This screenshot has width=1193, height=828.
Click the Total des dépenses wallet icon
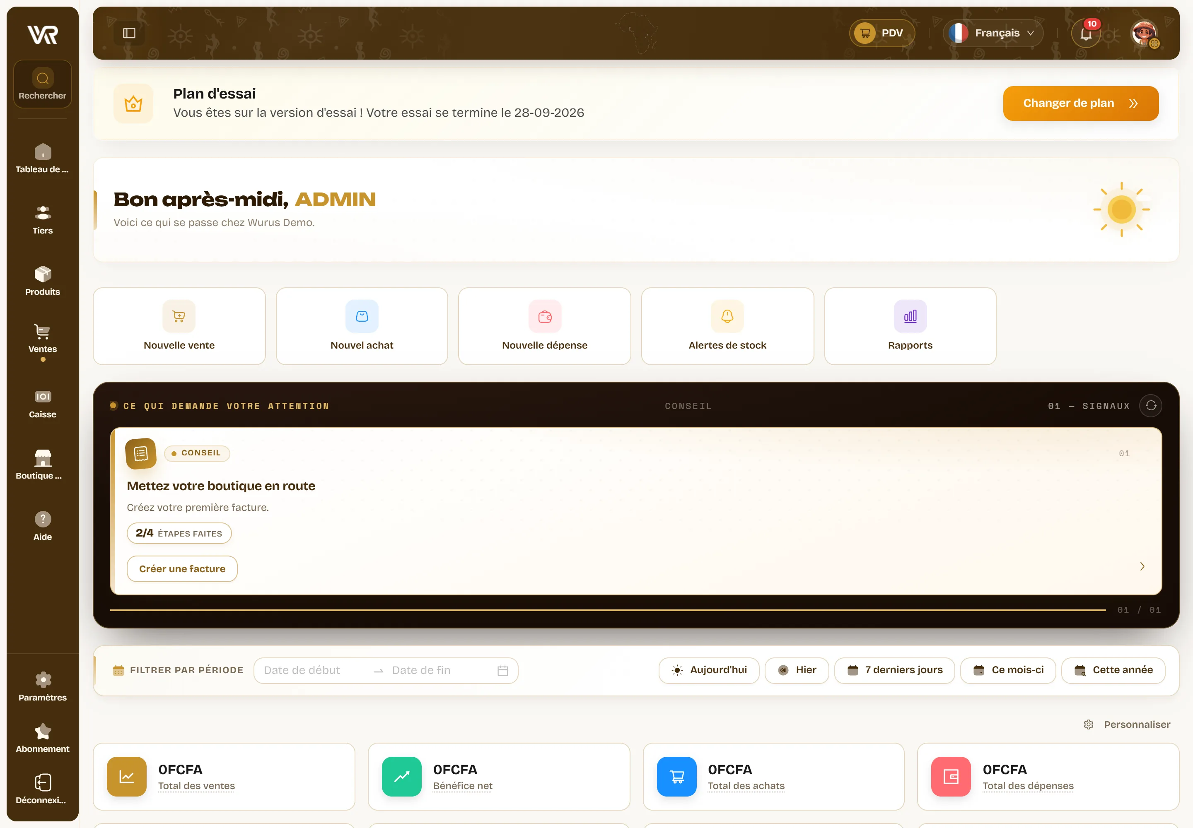point(951,777)
